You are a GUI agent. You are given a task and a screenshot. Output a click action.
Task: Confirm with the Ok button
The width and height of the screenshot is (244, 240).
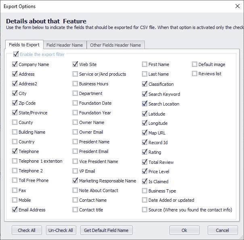(x=184, y=230)
